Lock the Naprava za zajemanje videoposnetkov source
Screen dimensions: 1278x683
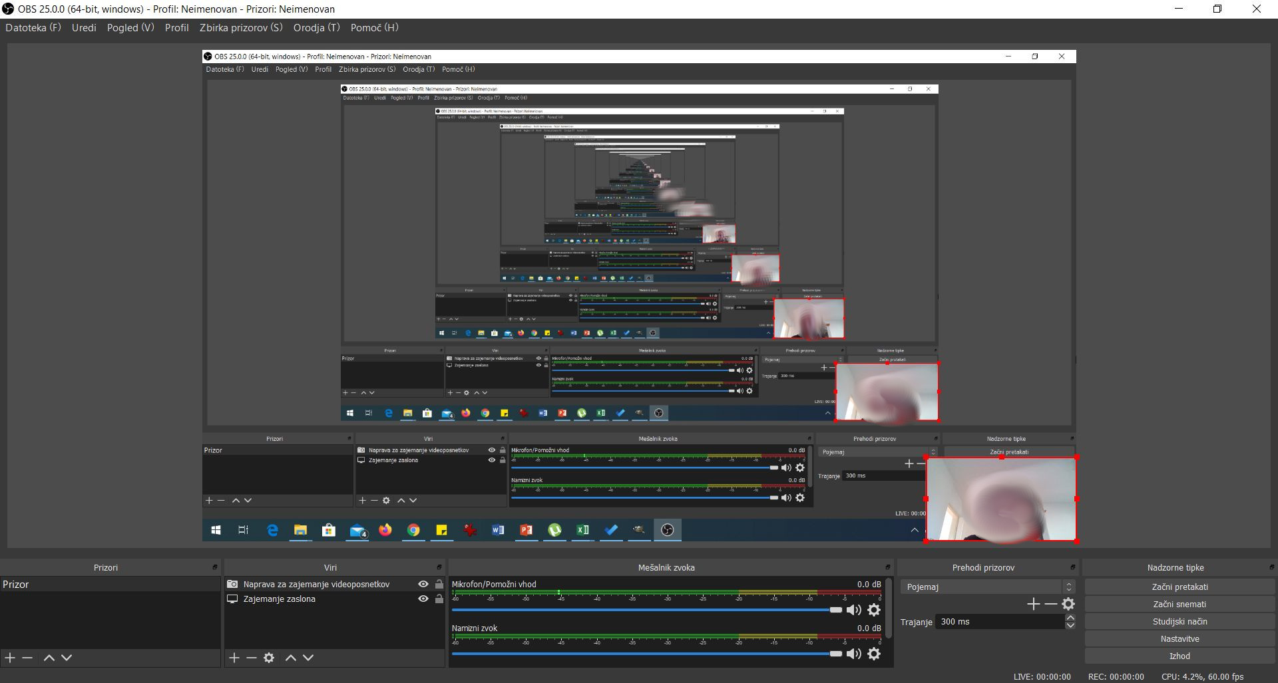(439, 584)
